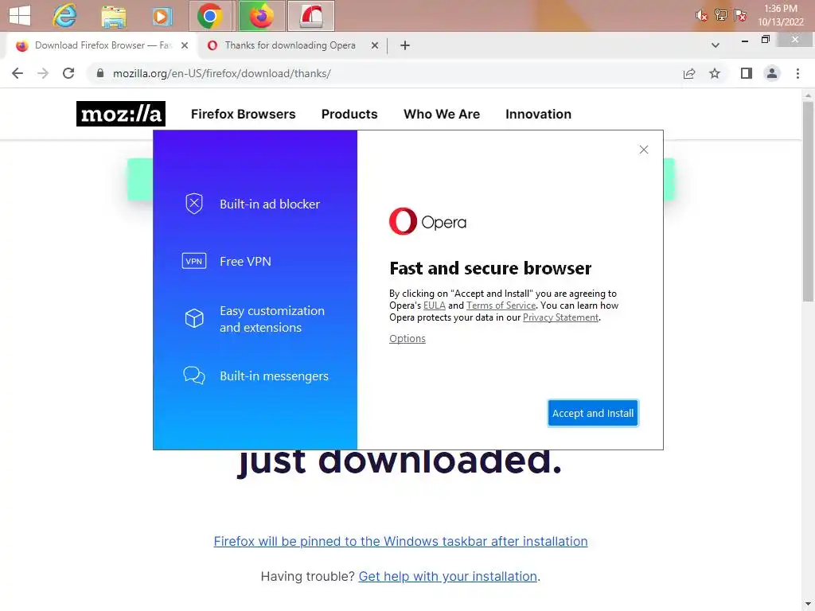Open the Firefox Browsers menu

pyautogui.click(x=244, y=115)
